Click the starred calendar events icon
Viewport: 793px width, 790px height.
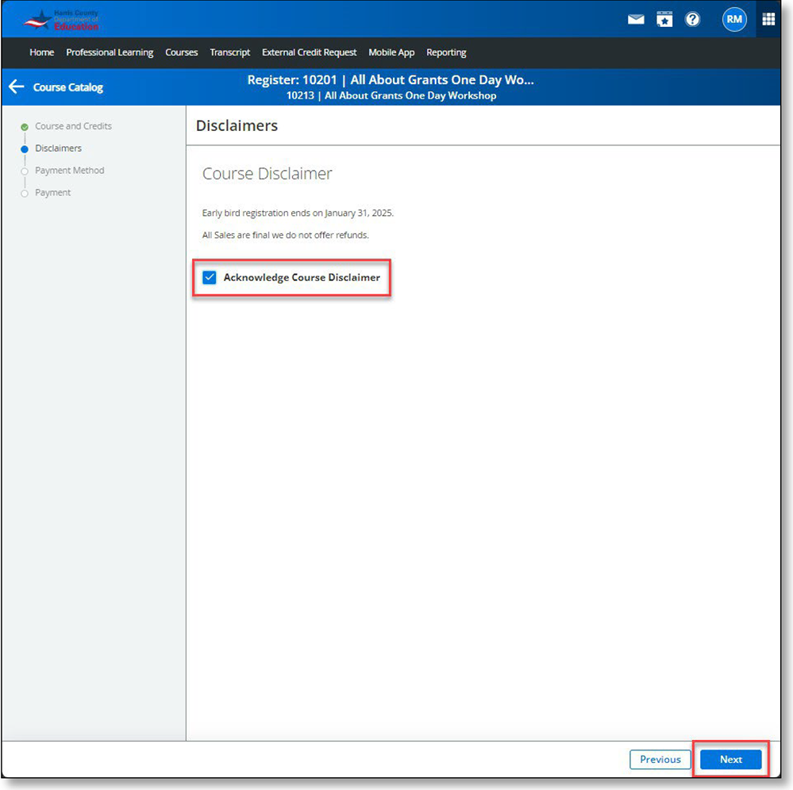[x=664, y=20]
